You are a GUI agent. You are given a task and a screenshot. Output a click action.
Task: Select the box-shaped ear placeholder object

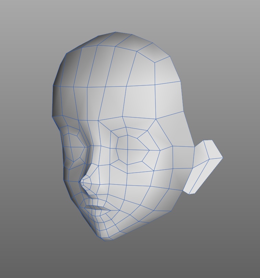point(203,167)
